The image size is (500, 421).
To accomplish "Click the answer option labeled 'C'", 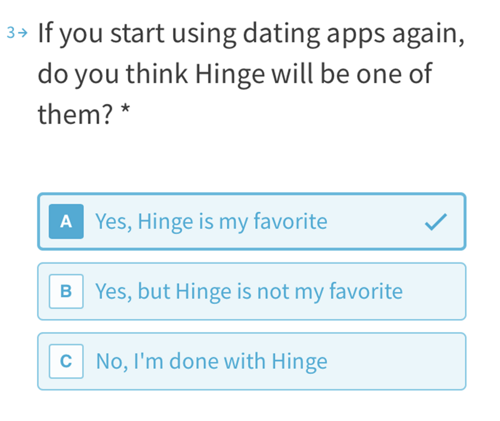I will tap(252, 361).
